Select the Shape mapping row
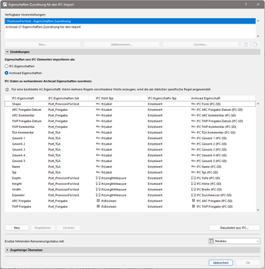Image resolution: width=265 pixels, height=269 pixels. pos(130,104)
